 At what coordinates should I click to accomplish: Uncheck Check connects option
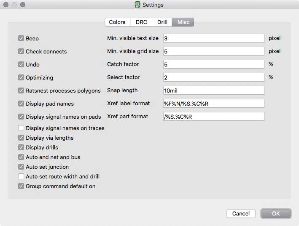tap(21, 51)
